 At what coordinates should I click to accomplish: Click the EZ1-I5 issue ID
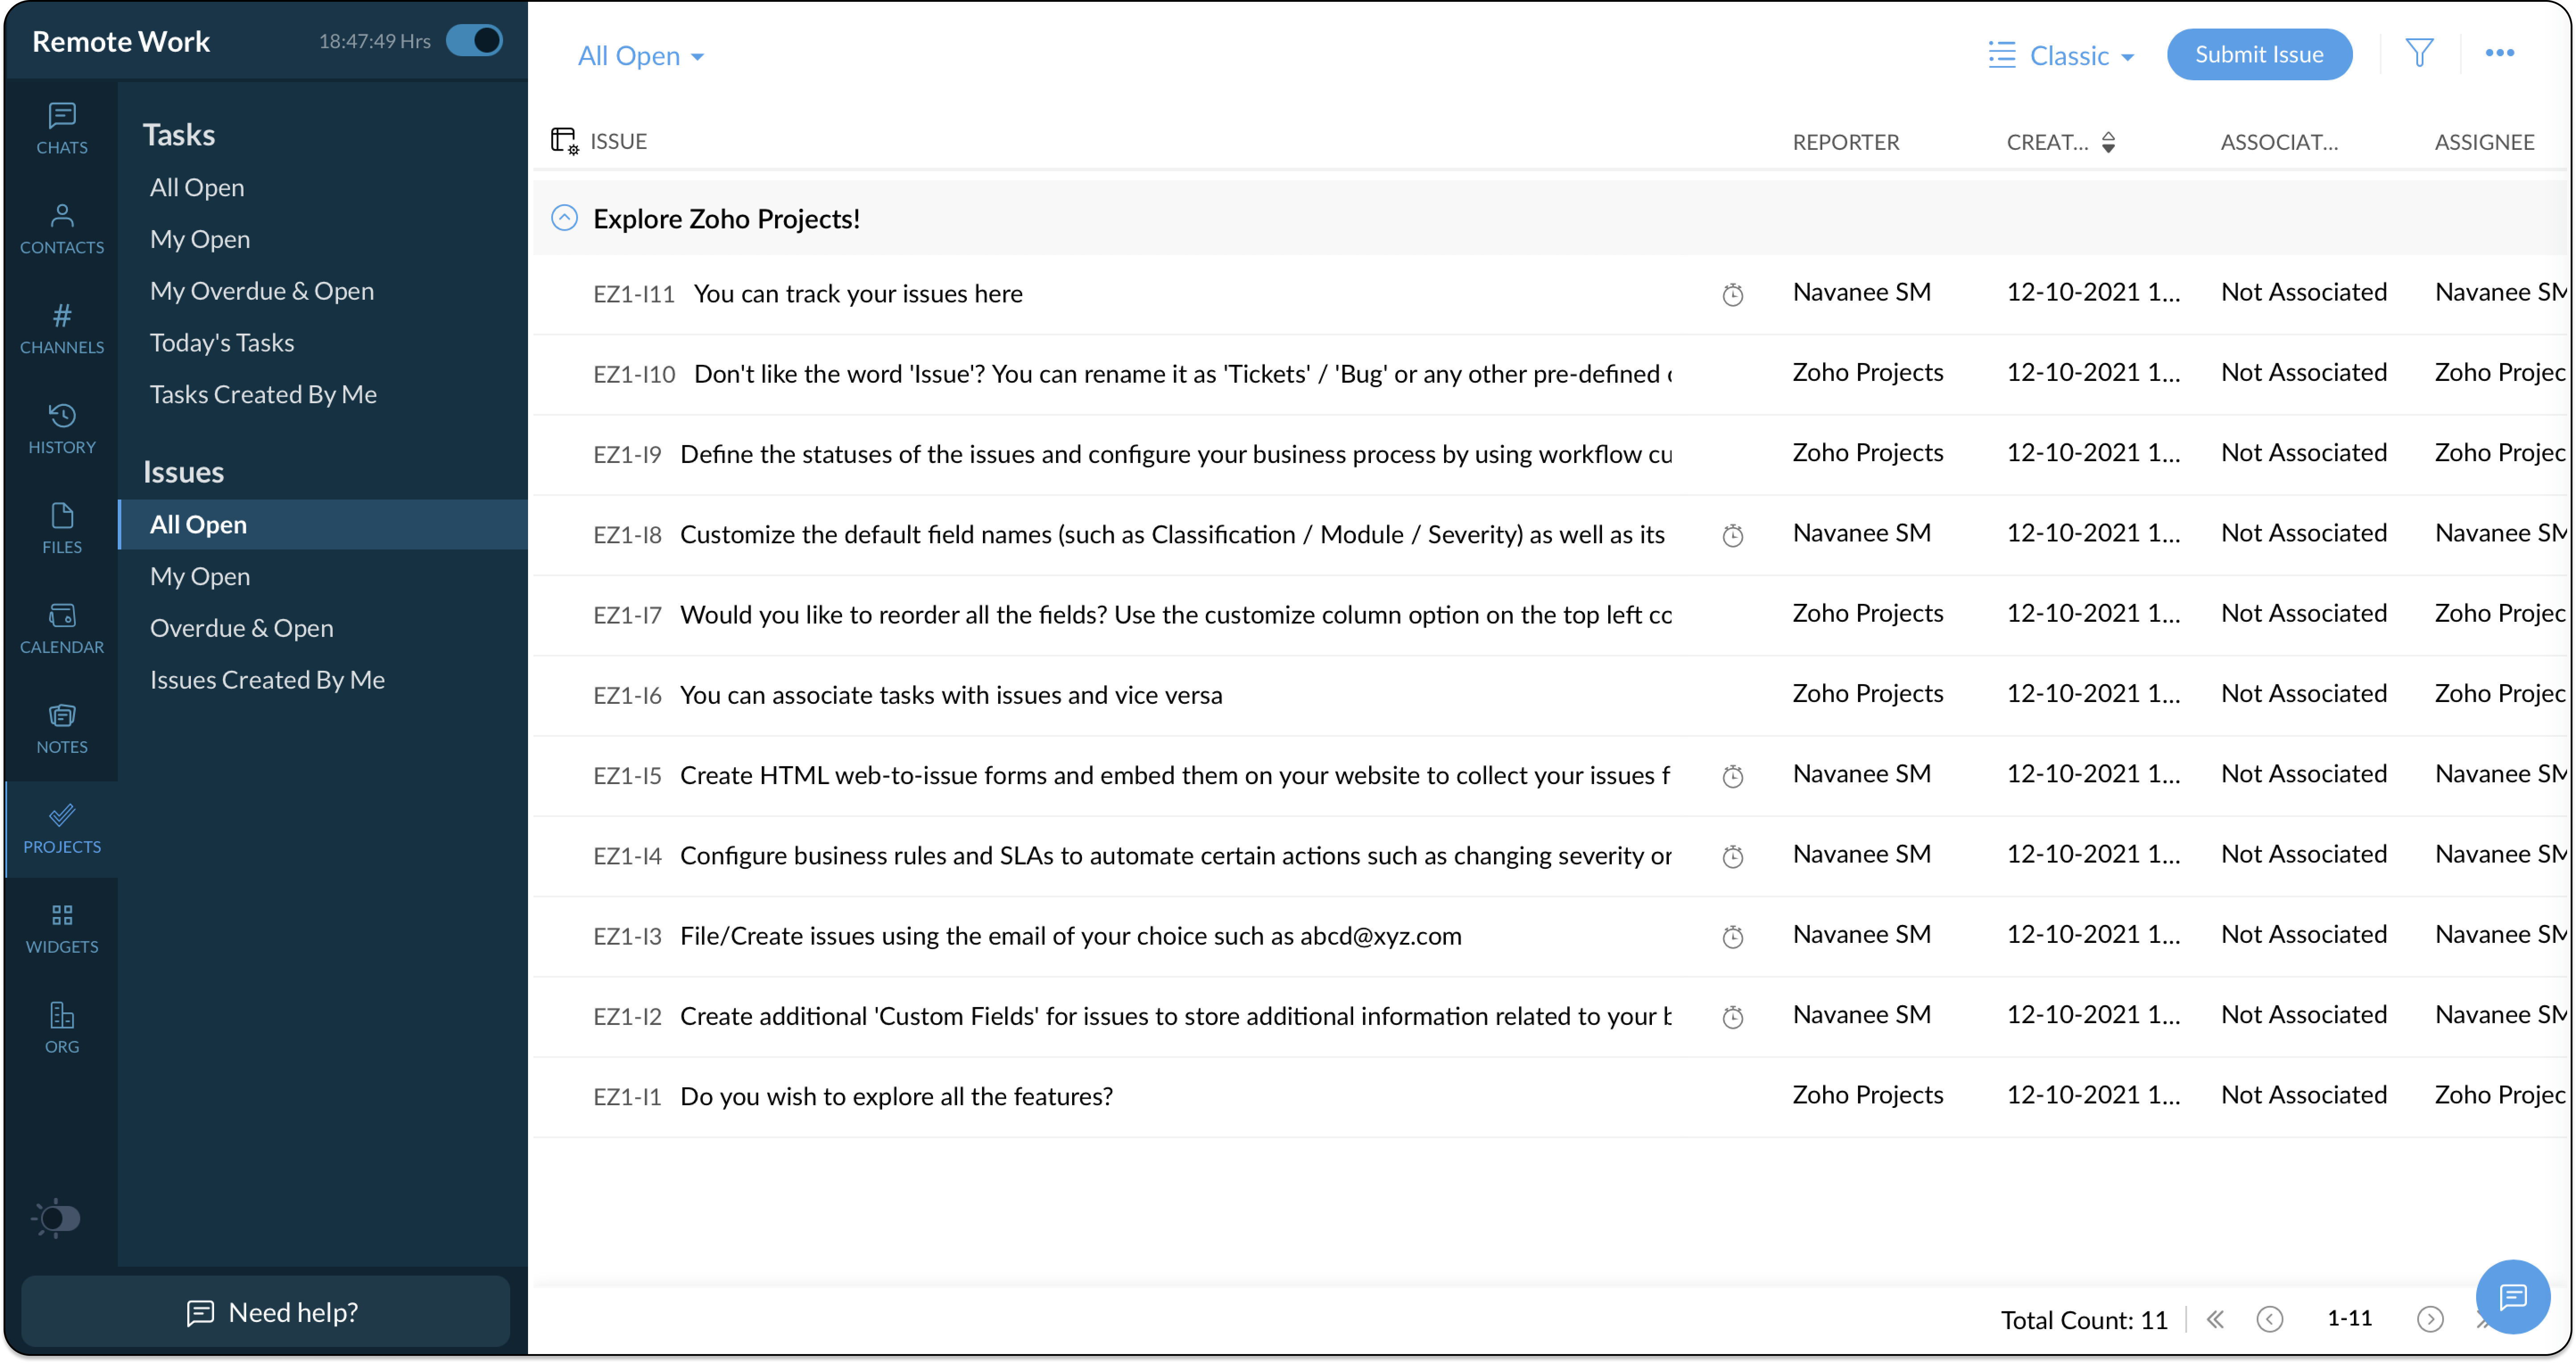click(x=627, y=776)
